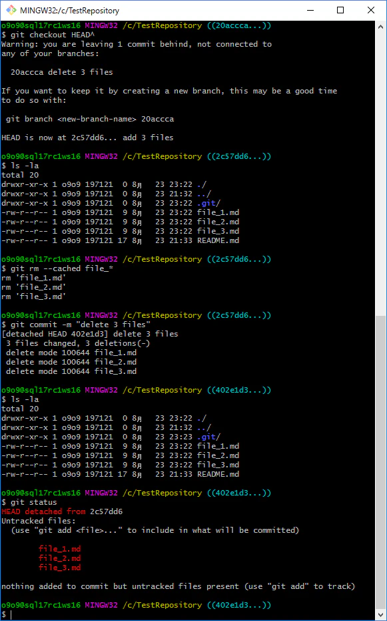Click "Warning: you are leaving 1 commit behind"
The image size is (387, 621).
click(137, 44)
